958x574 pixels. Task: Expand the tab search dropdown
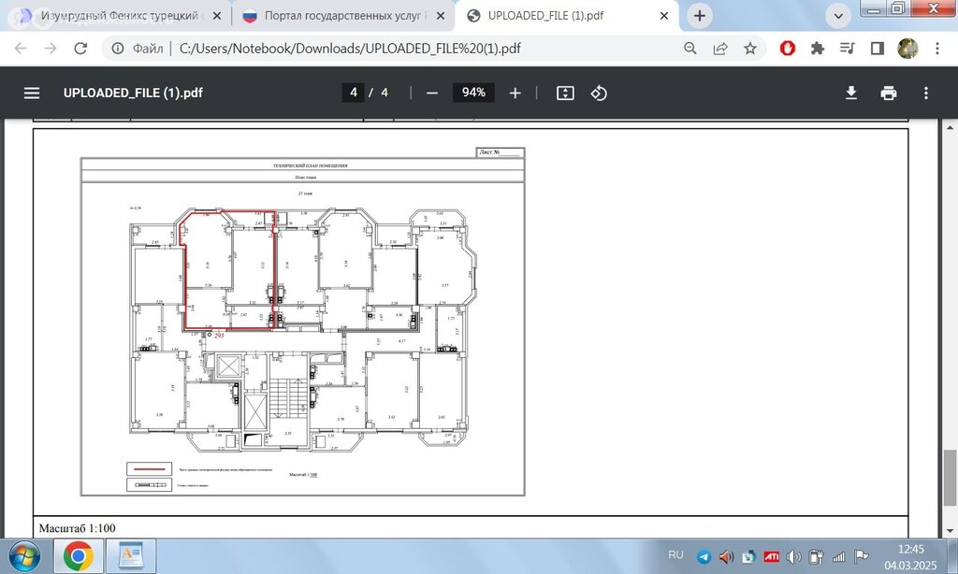838,17
